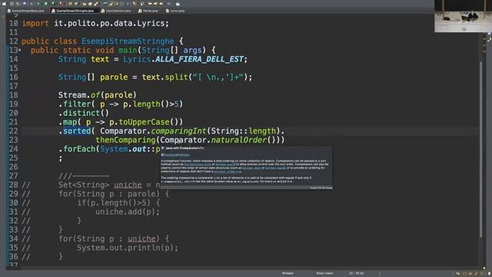Viewport: 492px width, 277px height.
Task: Click the webcam video thumbnail
Action: (x=463, y=16)
